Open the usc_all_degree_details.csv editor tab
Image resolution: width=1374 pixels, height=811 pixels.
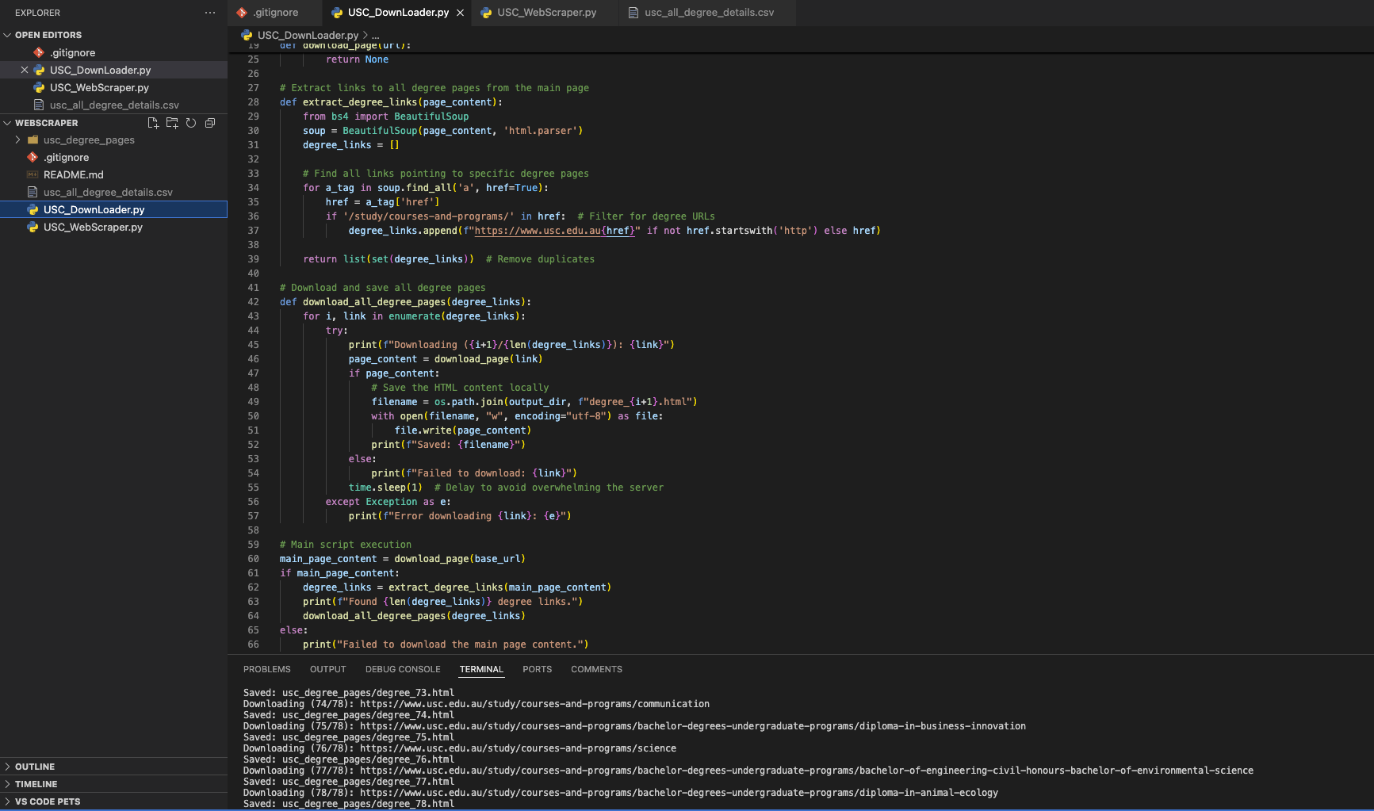point(708,13)
